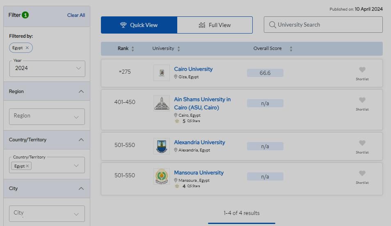Sort results by Rank arrows

[x=133, y=49]
